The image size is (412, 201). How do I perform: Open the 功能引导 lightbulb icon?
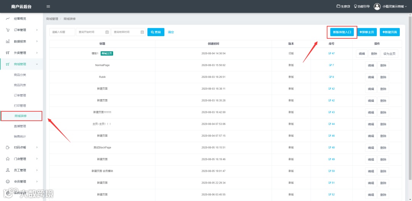coord(356,6)
